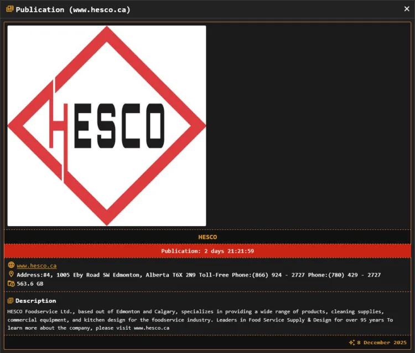Click the red Publication countdown timer bar

pyautogui.click(x=207, y=251)
